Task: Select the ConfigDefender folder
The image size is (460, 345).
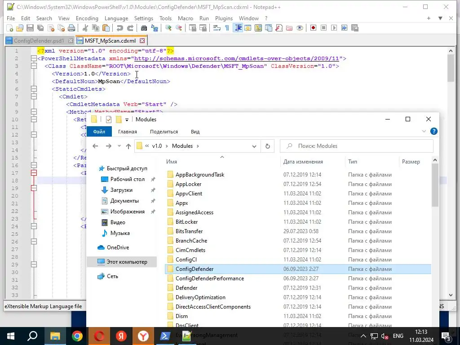Action: [x=298, y=269]
